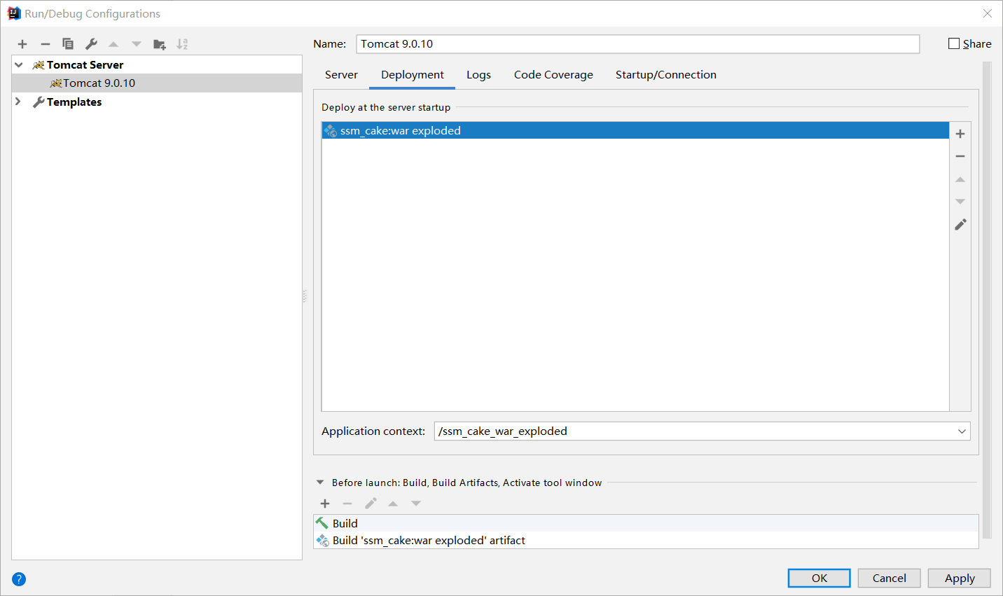Remove deployment artifact minus button
The height and width of the screenshot is (596, 1003).
(x=960, y=156)
